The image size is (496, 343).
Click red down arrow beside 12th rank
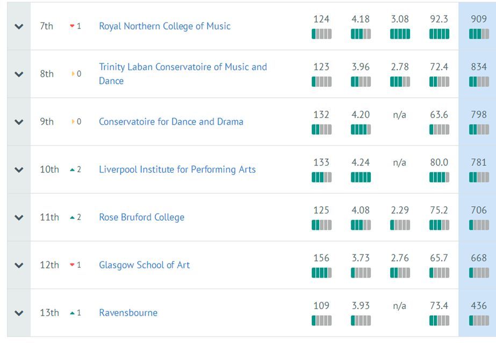[72, 265]
